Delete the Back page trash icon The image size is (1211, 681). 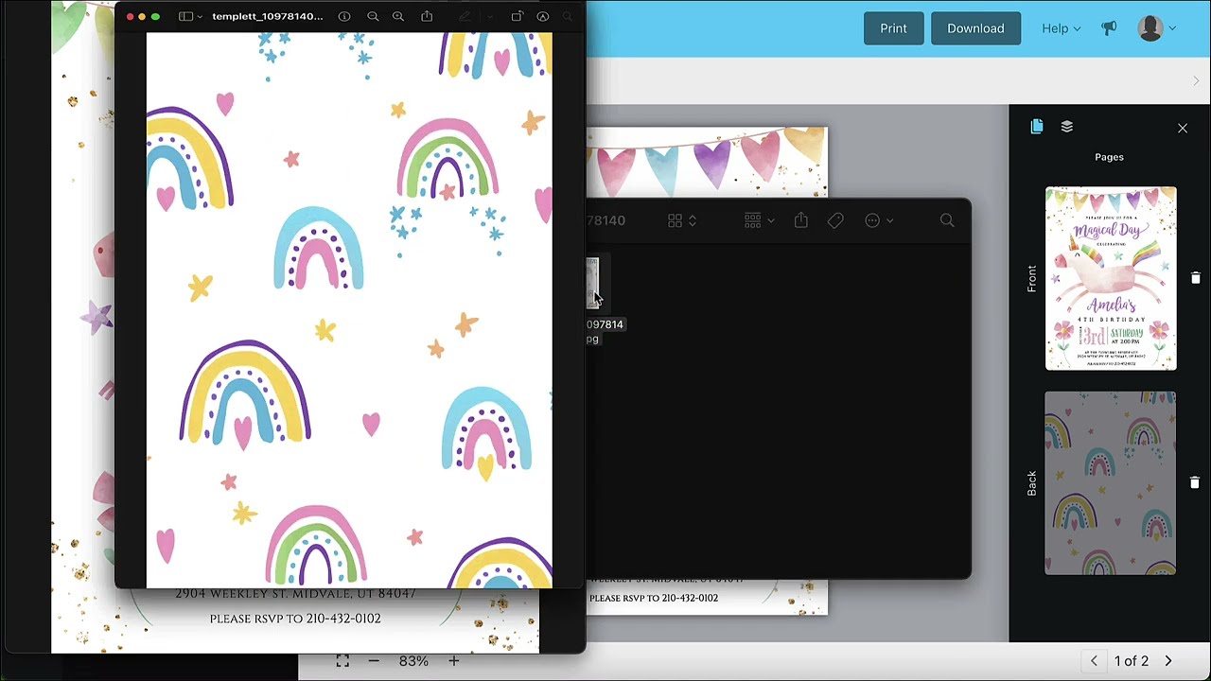point(1195,482)
